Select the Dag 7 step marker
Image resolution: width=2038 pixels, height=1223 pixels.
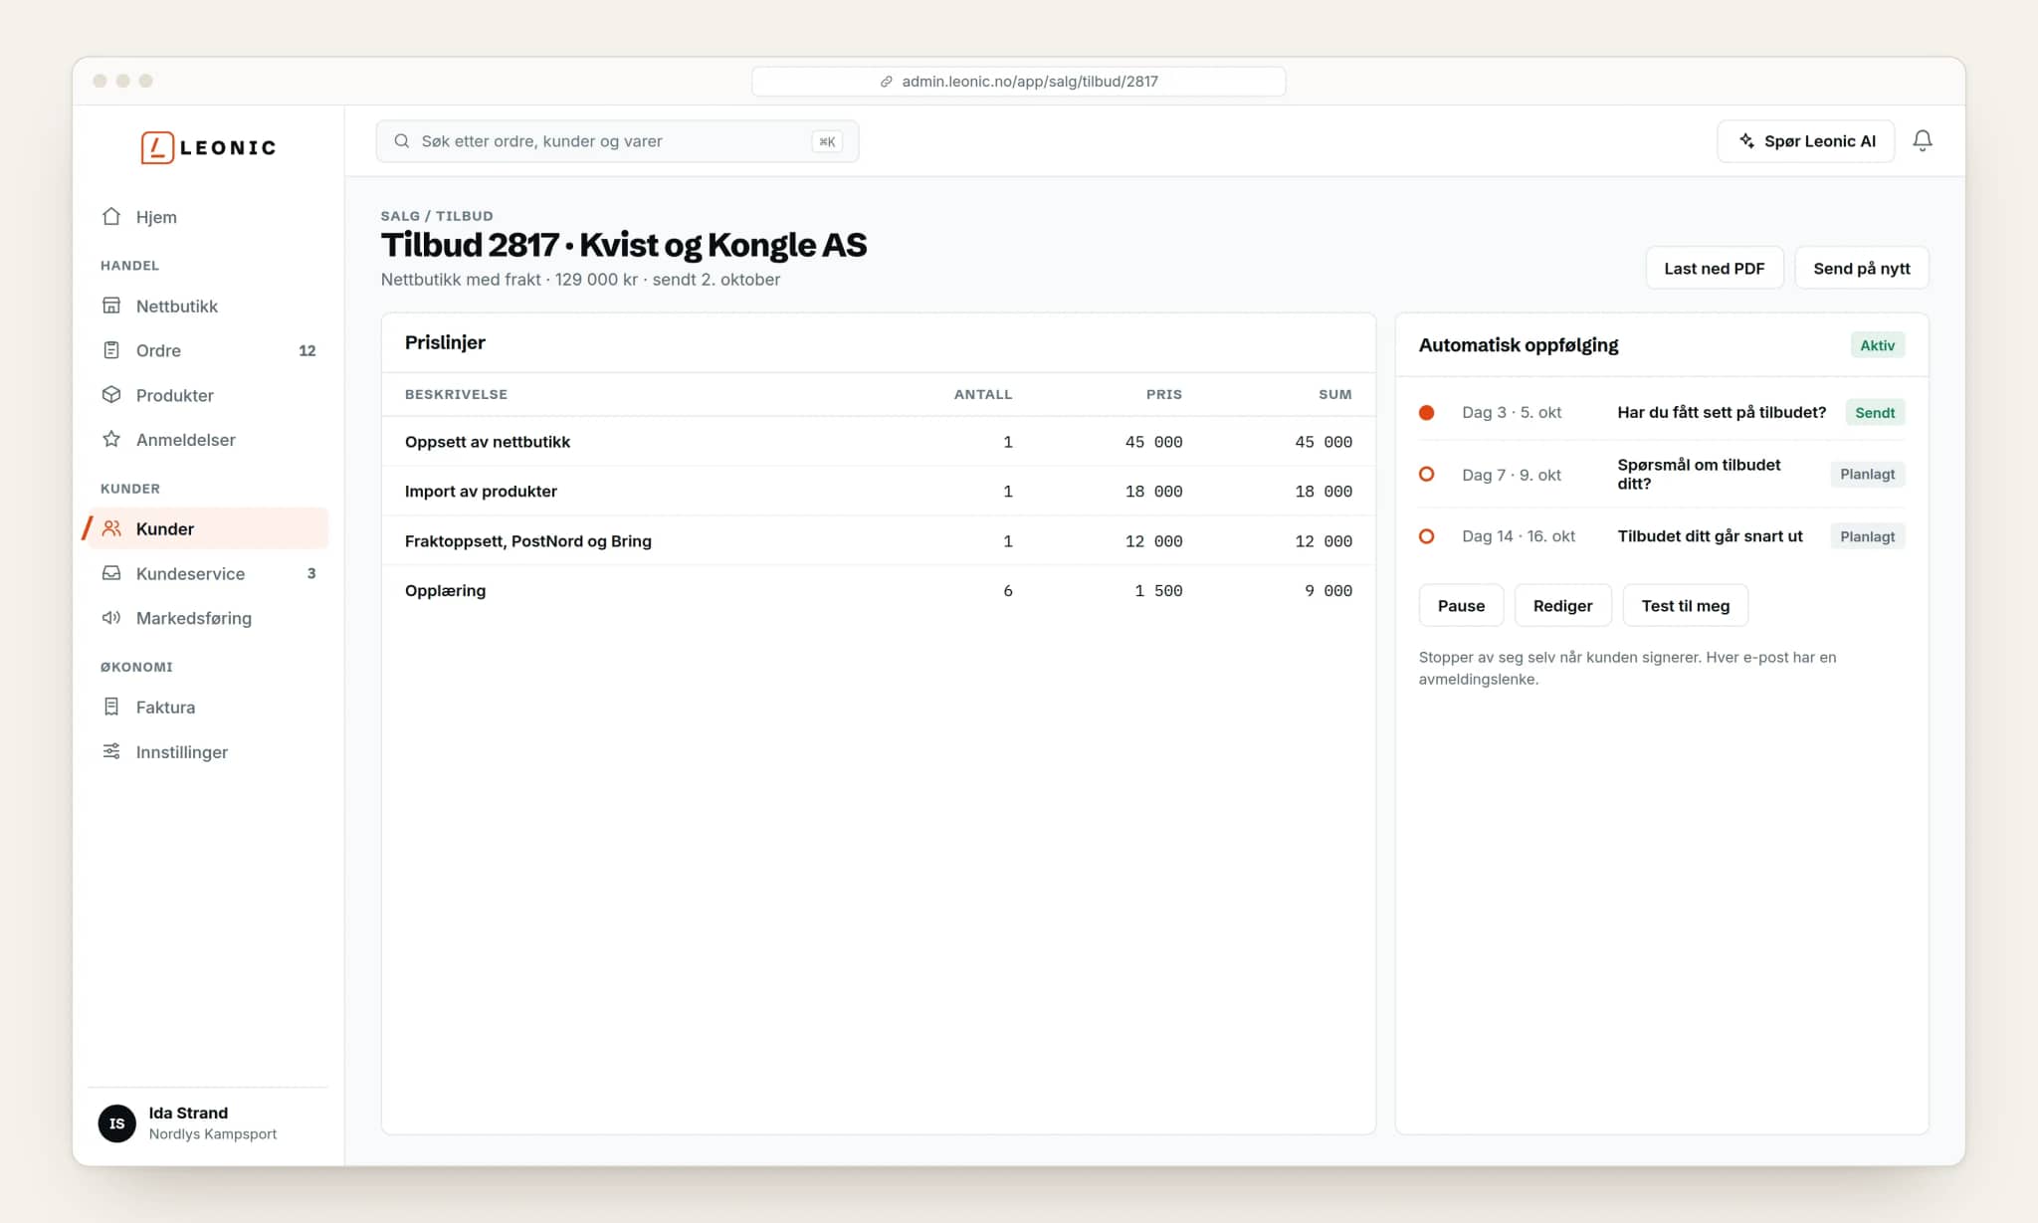click(1426, 474)
